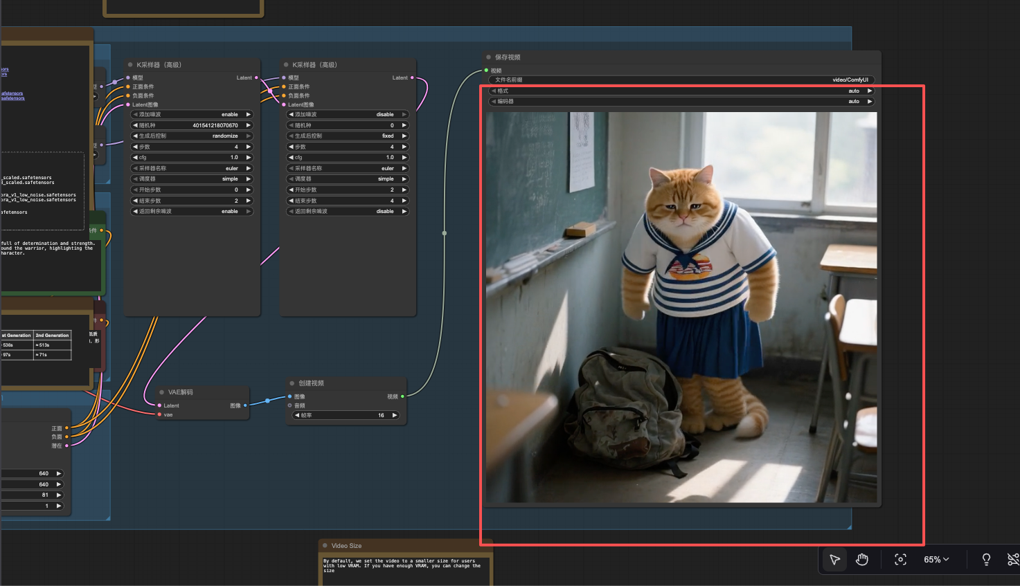Collapse the VAE解码 node using title dot

162,392
